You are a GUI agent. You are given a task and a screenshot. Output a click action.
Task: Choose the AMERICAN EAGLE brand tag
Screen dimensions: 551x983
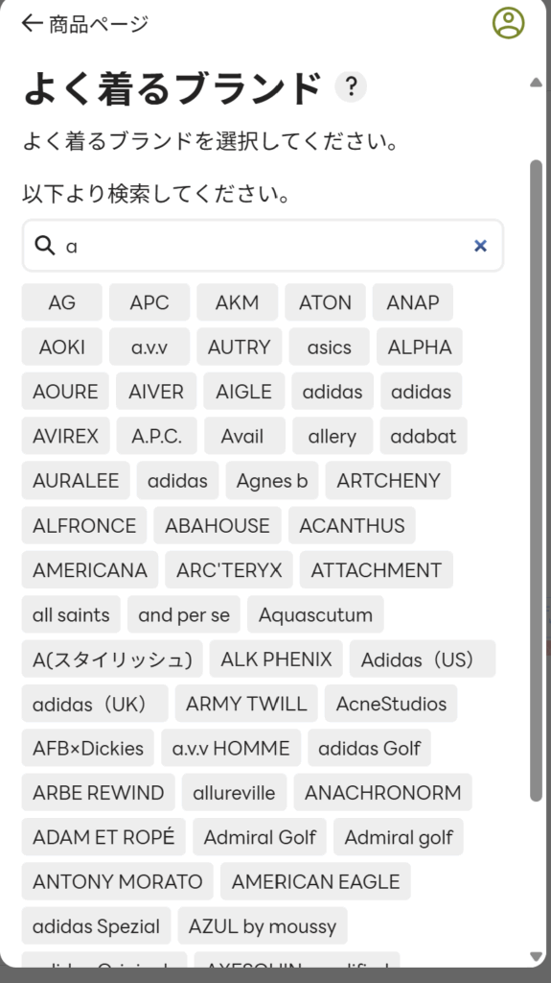click(x=315, y=881)
